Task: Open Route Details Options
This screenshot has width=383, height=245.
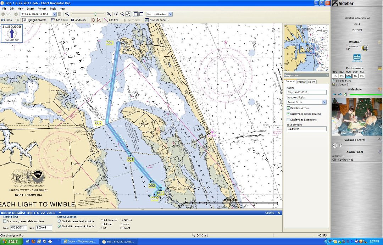Action: pos(270,213)
